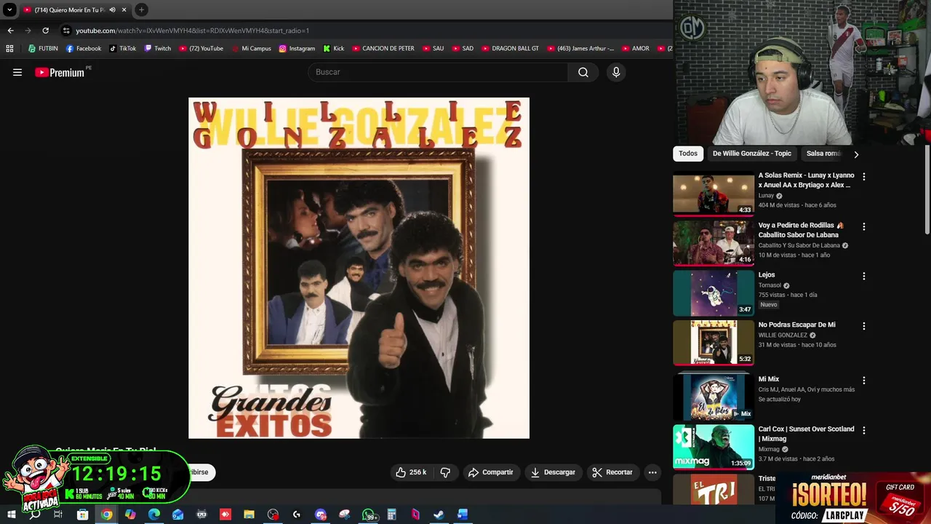Open Microsoft Edge from taskbar

pyautogui.click(x=154, y=515)
